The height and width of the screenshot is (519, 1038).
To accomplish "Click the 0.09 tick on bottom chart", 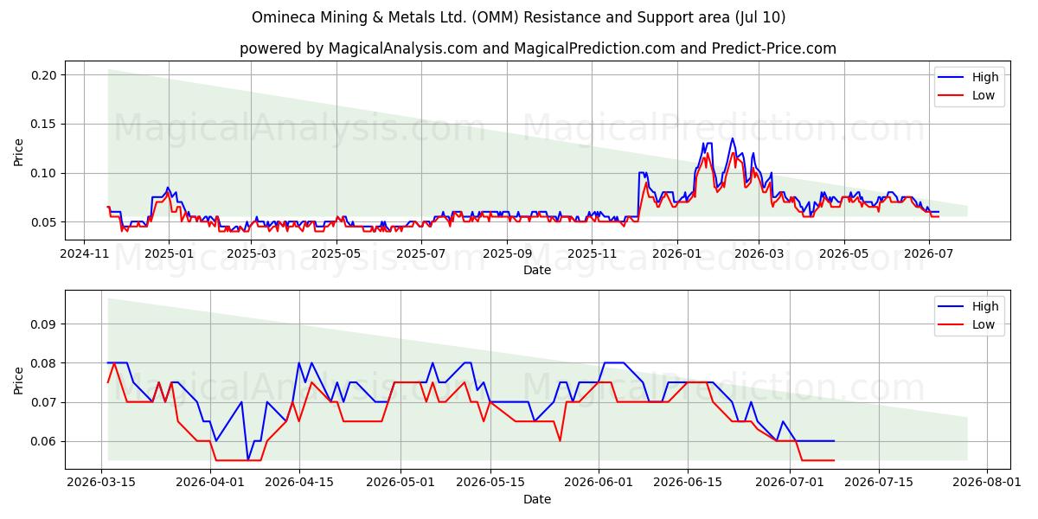I will click(43, 324).
